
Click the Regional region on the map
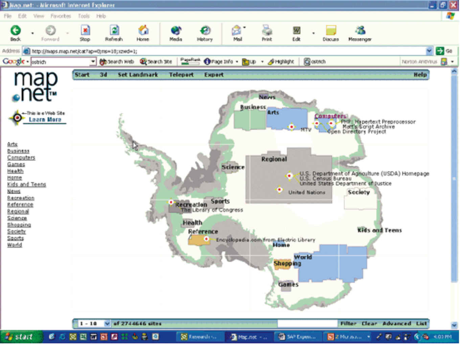pos(289,176)
